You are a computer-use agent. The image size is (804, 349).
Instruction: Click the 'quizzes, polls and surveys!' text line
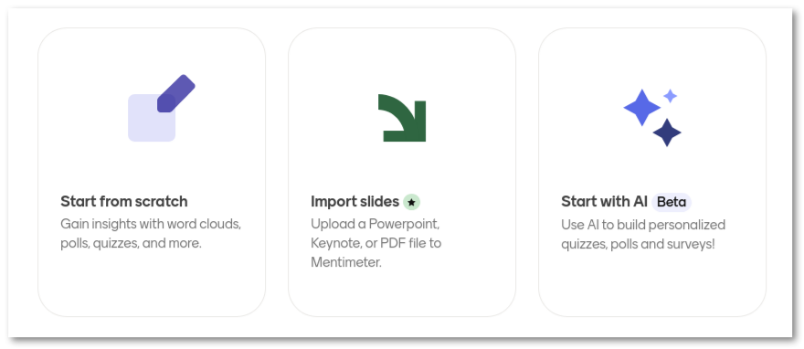point(638,244)
